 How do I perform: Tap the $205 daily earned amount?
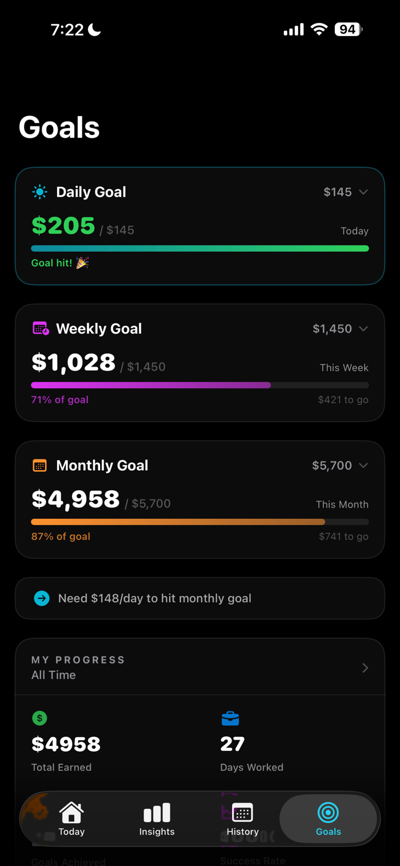[63, 226]
